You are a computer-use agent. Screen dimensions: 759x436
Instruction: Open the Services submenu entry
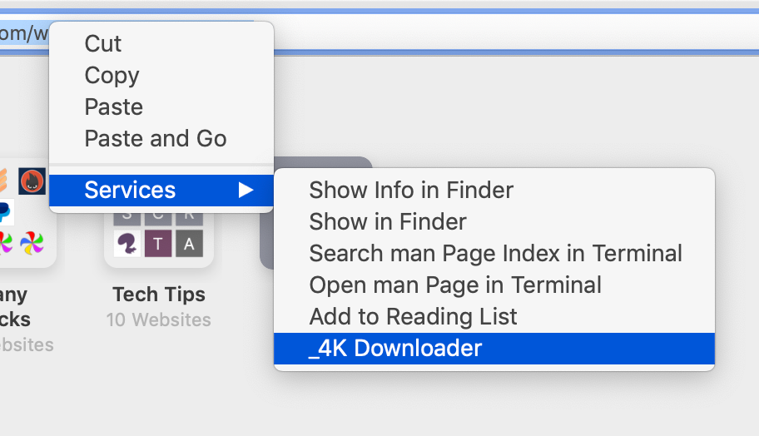point(161,191)
